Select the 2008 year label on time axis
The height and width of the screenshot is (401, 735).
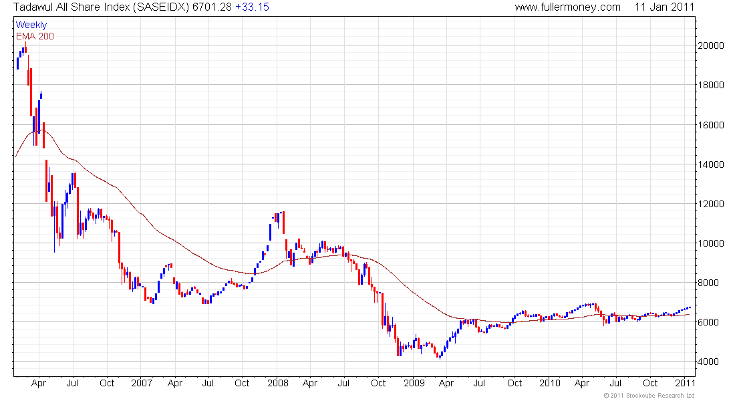click(x=278, y=383)
